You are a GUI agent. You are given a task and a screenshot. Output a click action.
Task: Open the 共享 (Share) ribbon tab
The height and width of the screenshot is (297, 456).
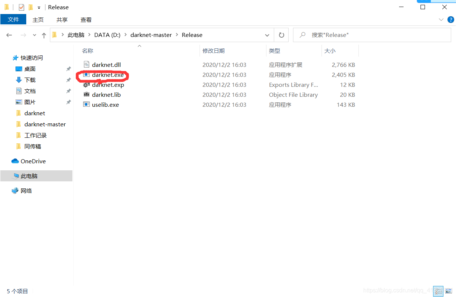pyautogui.click(x=62, y=20)
